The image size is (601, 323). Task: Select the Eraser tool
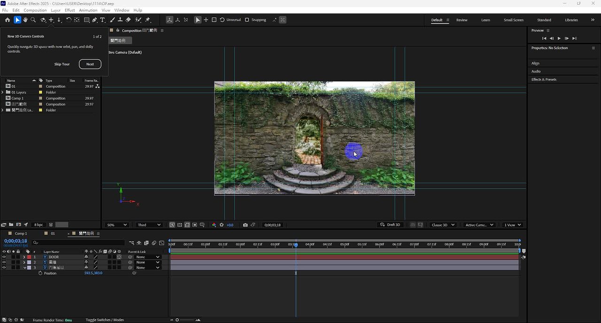[128, 20]
